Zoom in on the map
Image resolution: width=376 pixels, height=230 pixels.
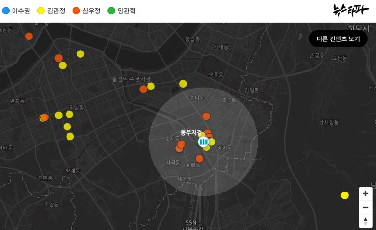(365, 194)
